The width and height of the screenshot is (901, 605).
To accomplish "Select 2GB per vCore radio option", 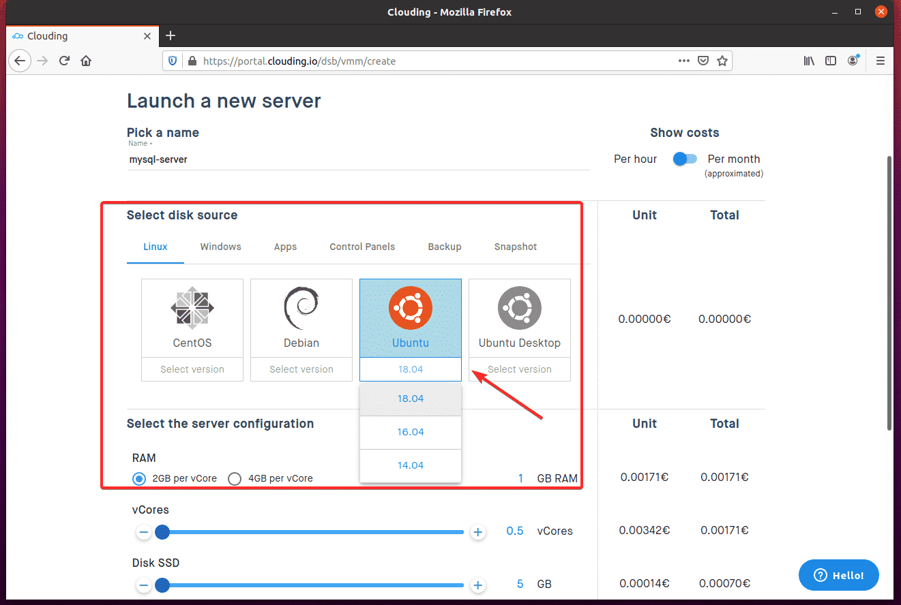I will point(139,478).
